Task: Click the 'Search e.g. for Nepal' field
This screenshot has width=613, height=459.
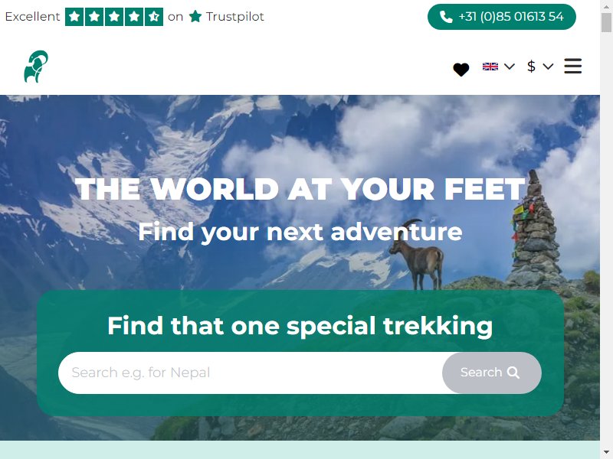Action: click(251, 373)
